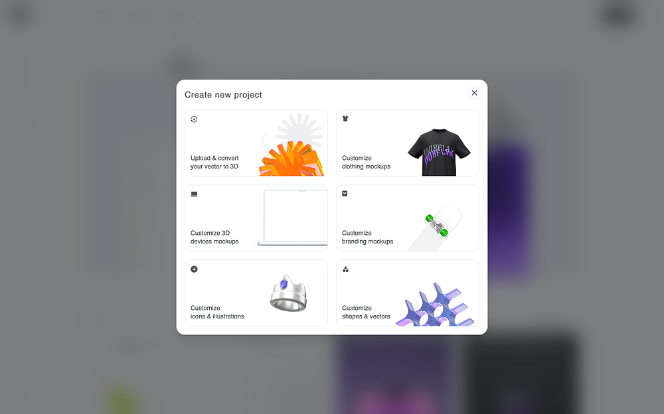664x414 pixels.
Task: Click the purple glass shapes illustration
Action: (x=436, y=305)
